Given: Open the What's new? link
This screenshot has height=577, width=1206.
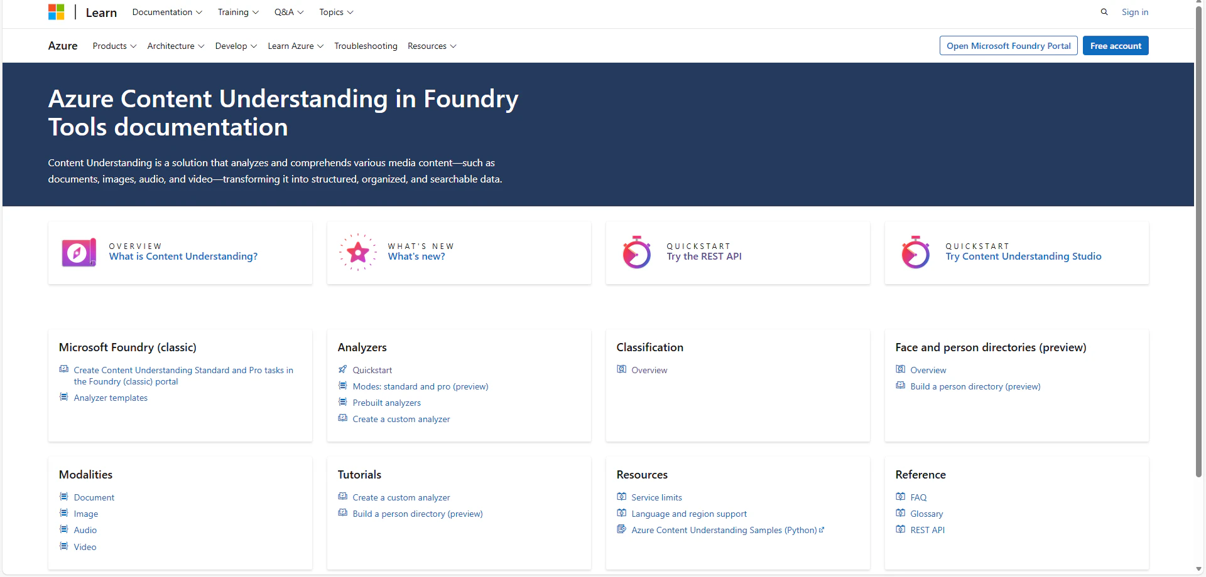Looking at the screenshot, I should 416,257.
